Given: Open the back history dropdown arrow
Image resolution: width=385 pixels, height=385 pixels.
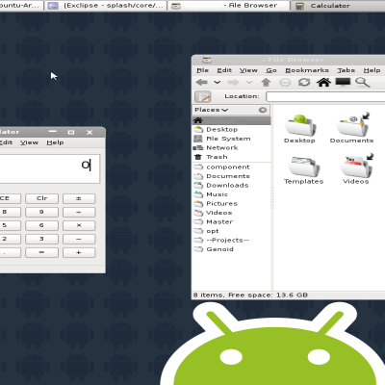Looking at the screenshot, I should pyautogui.click(x=218, y=83).
